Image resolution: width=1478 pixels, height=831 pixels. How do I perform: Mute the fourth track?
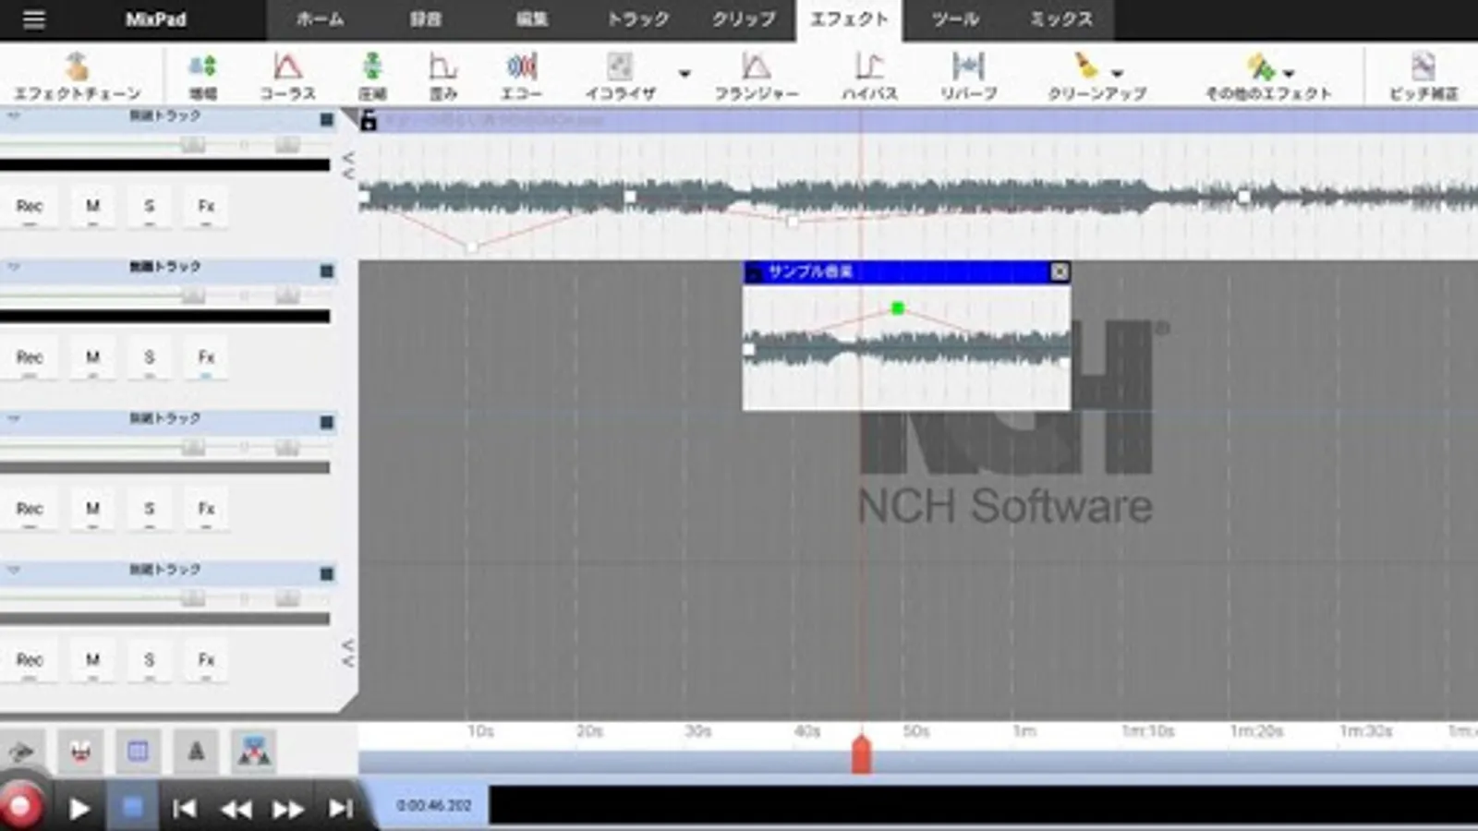click(x=92, y=661)
